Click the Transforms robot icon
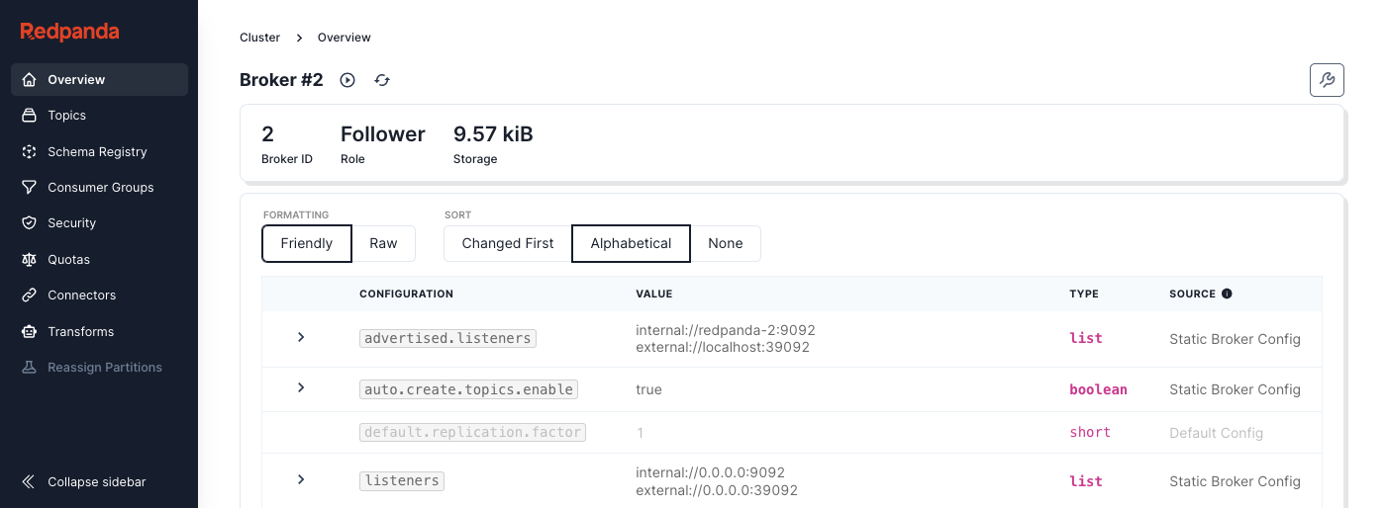The width and height of the screenshot is (1386, 508). 30,332
